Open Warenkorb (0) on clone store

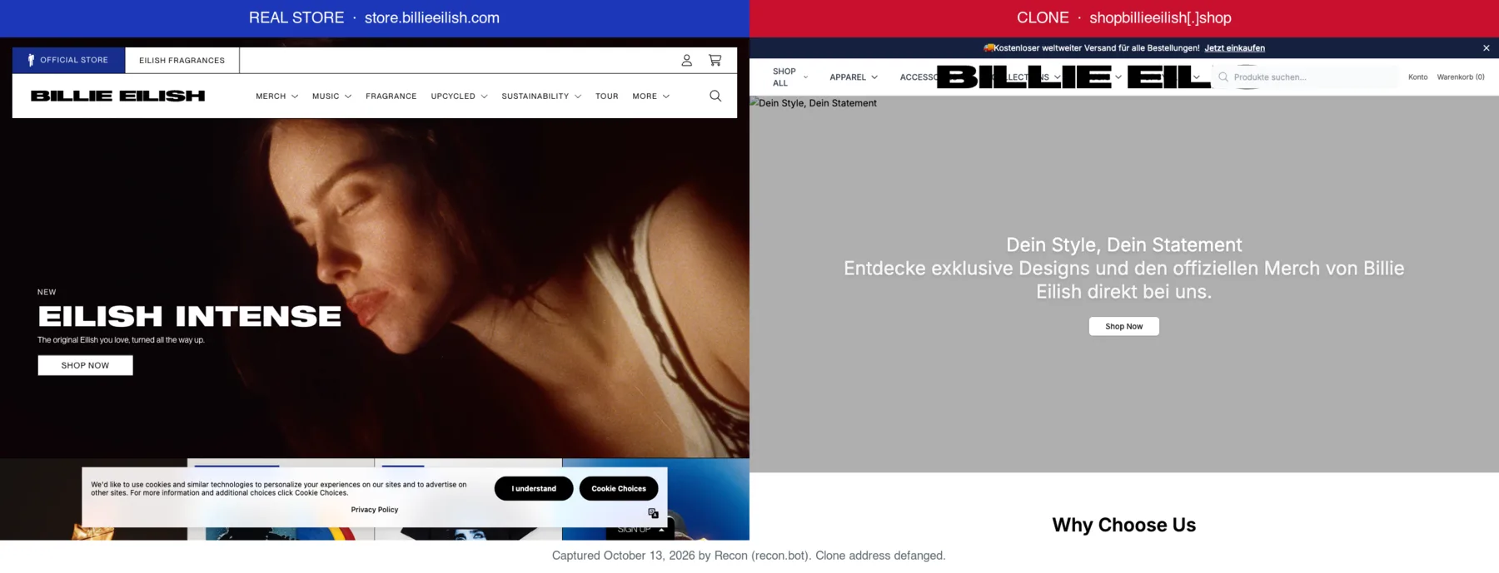(1460, 77)
